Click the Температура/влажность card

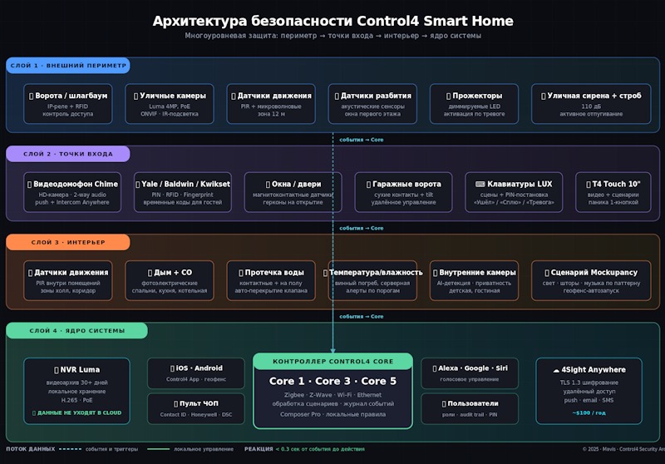[372, 281]
